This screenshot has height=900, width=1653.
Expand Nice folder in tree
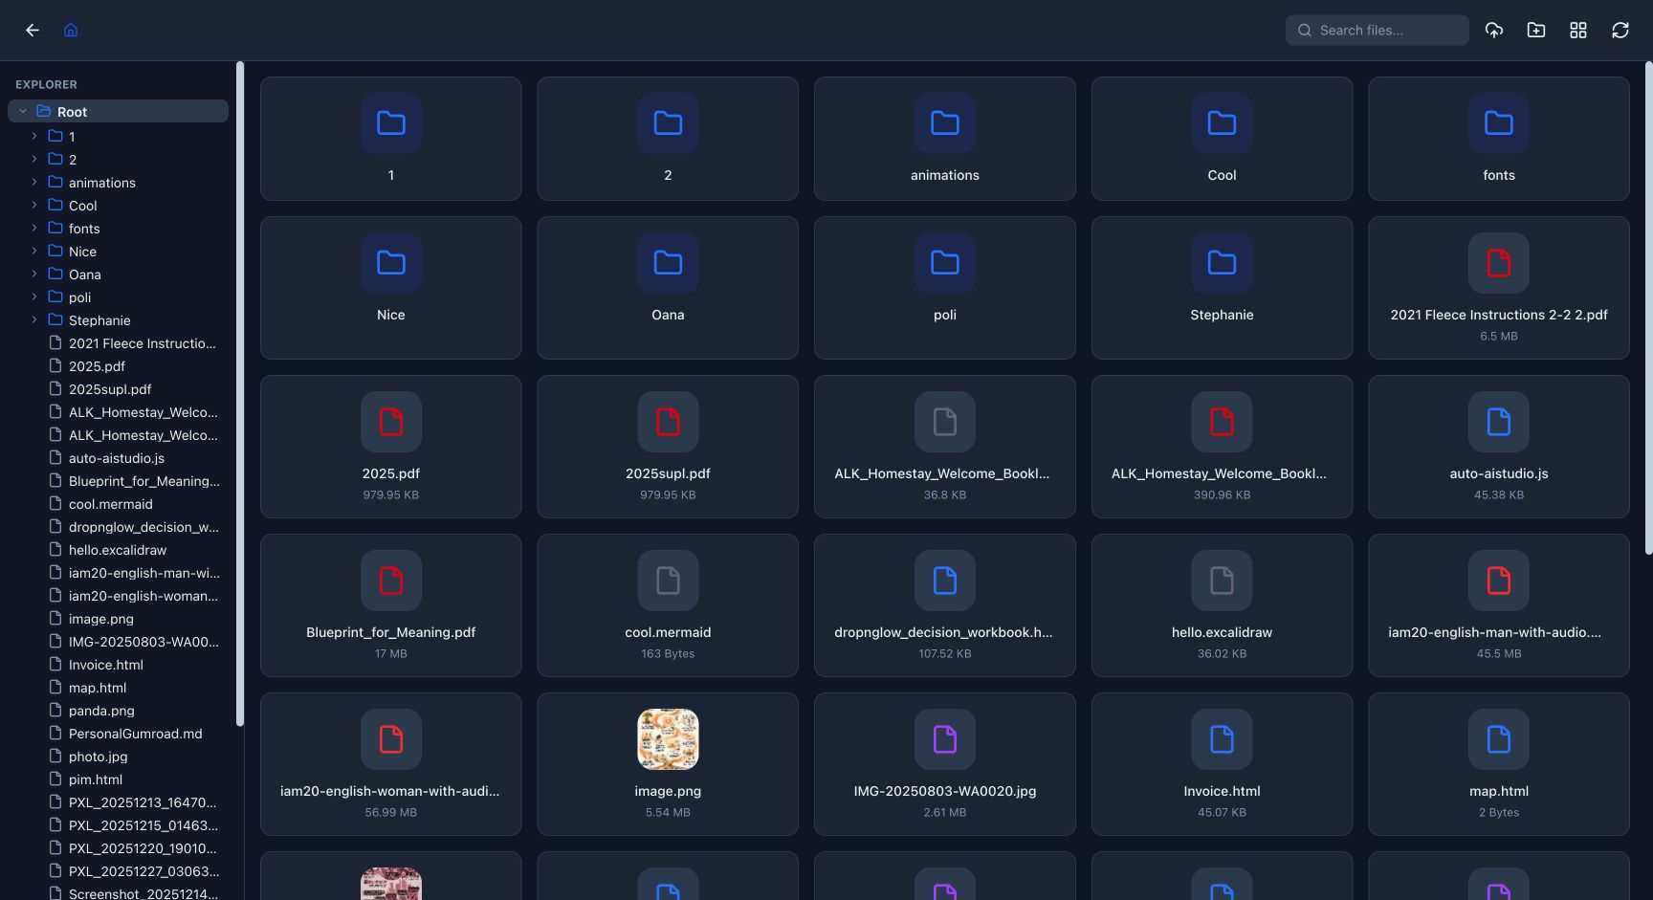(34, 251)
